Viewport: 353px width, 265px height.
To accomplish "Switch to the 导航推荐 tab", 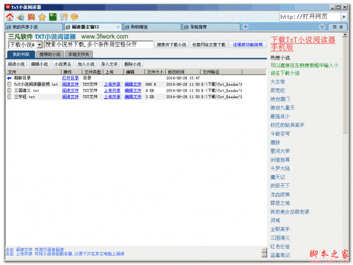I will point(211,27).
